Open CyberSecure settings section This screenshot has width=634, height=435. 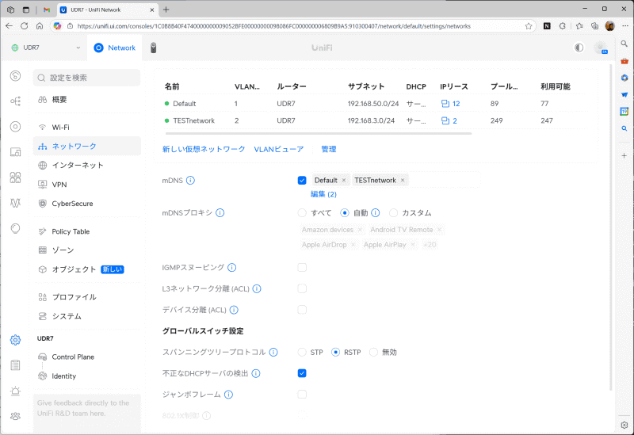tap(87, 204)
